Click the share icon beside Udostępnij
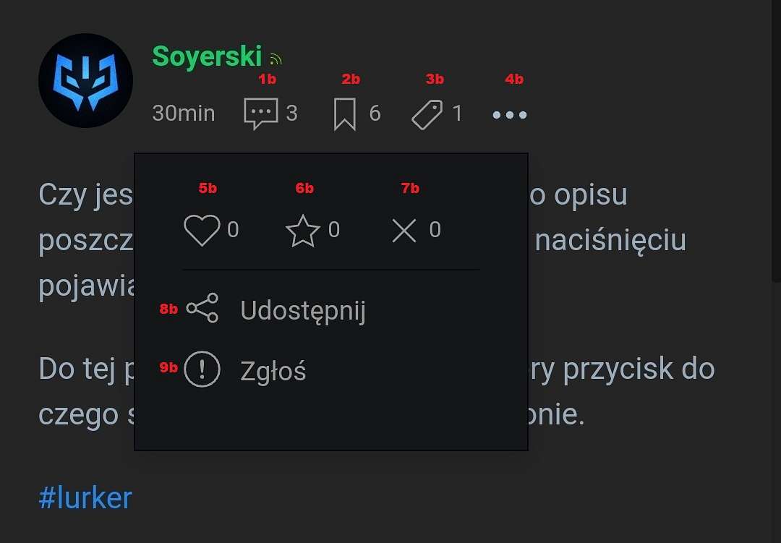This screenshot has width=781, height=543. click(x=202, y=308)
